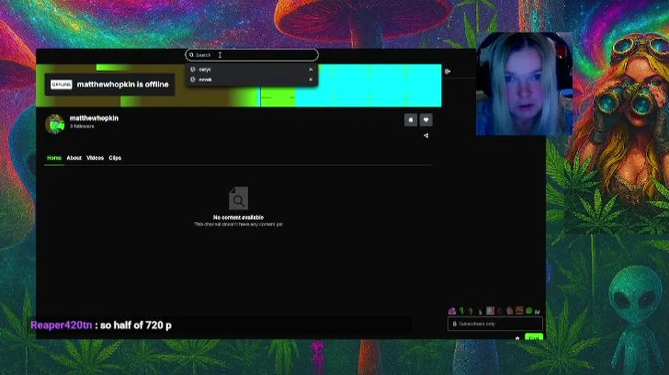Click the green Chat send button
The image size is (669, 375).
pyautogui.click(x=534, y=337)
